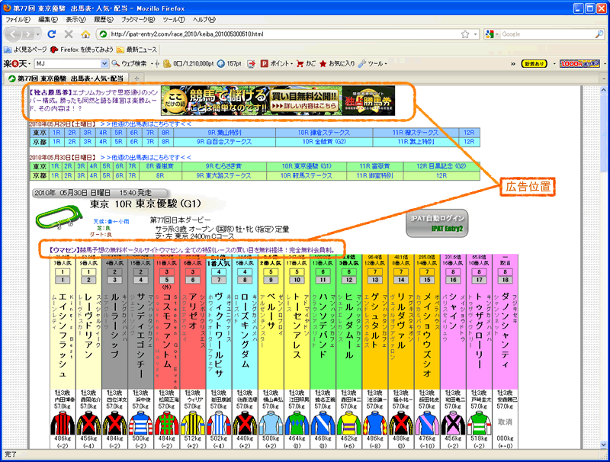610x462 pixels.
Task: Reload the page with the refresh icon
Action: (x=52, y=34)
